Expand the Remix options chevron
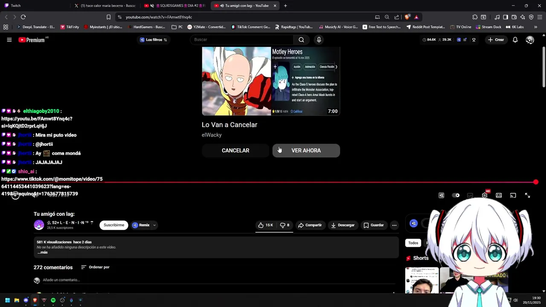The height and width of the screenshot is (307, 546). (x=154, y=225)
